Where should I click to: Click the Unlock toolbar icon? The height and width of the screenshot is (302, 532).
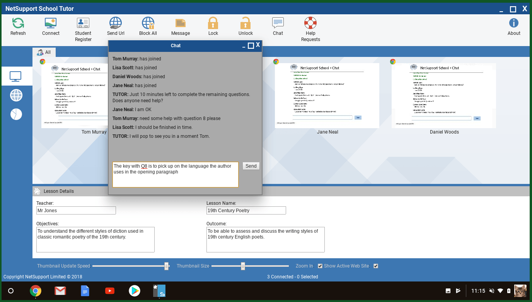coord(246,24)
